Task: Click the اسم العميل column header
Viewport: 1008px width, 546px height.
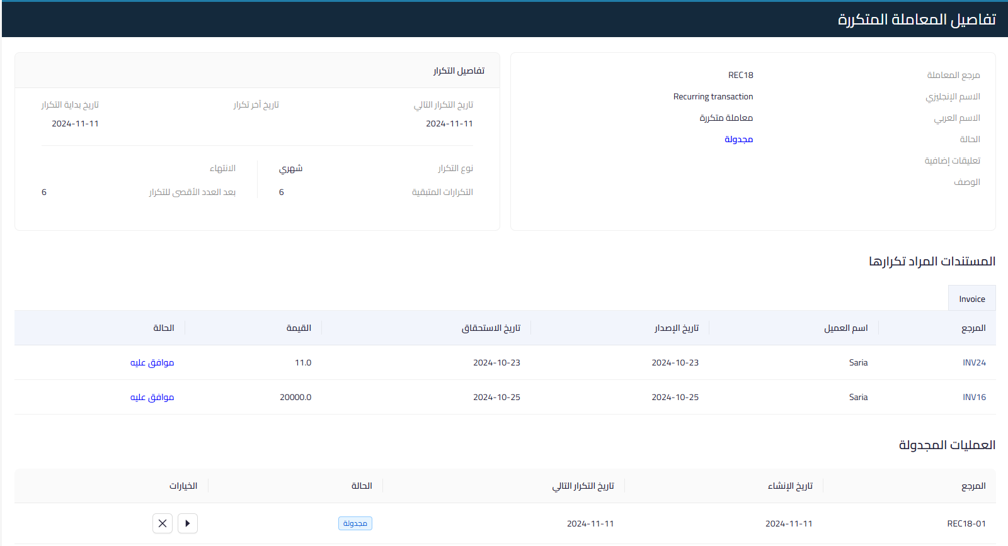Action: 846,328
